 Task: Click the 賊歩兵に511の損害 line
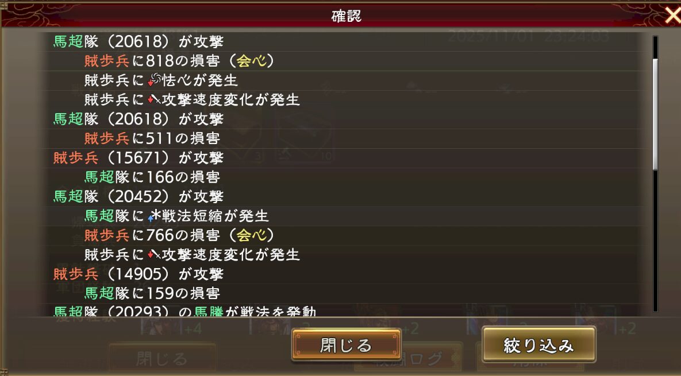[152, 138]
